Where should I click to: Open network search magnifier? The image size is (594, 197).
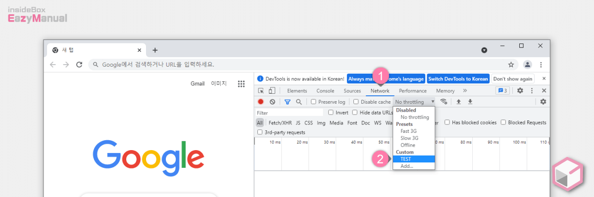(x=298, y=102)
